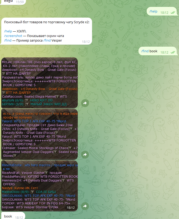This screenshot has width=179, height=219.
Task: Click forward arrow beside first chat screenshot
Action: point(85,103)
